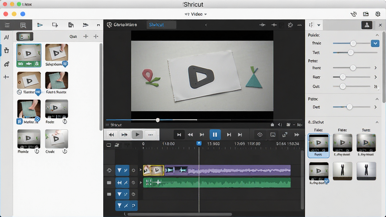Click the Reer slider handle

coord(342,77)
